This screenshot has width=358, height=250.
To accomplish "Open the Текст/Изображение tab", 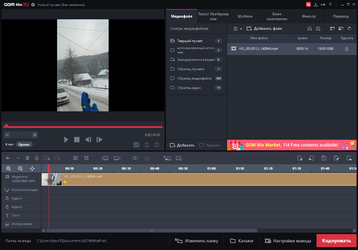I will tap(213, 16).
